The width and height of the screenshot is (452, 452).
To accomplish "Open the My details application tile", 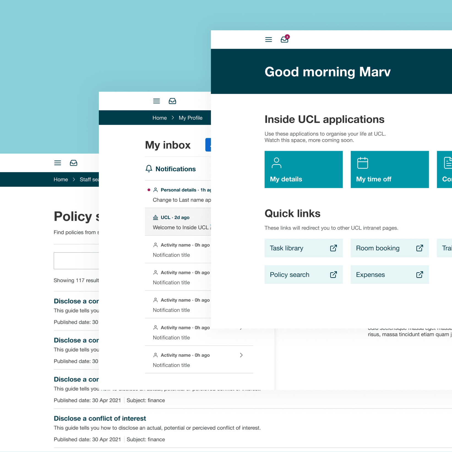I will (x=303, y=169).
